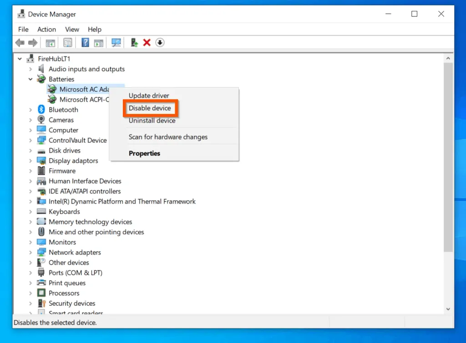Click the Scan for hardware changes toolbar icon

(116, 42)
